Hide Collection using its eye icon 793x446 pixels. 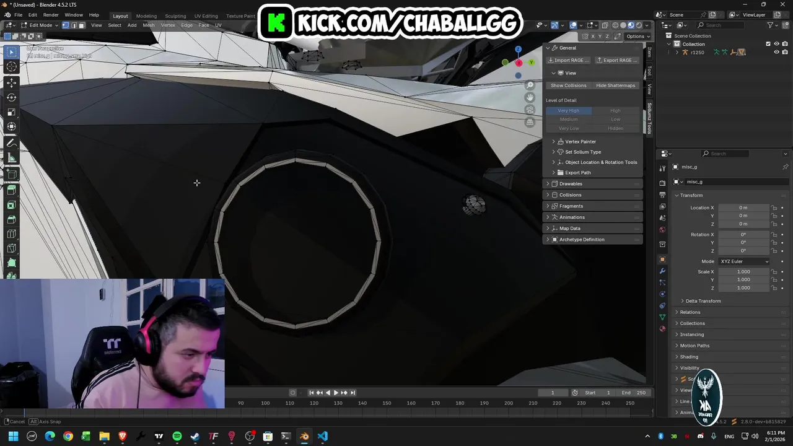[x=776, y=44]
